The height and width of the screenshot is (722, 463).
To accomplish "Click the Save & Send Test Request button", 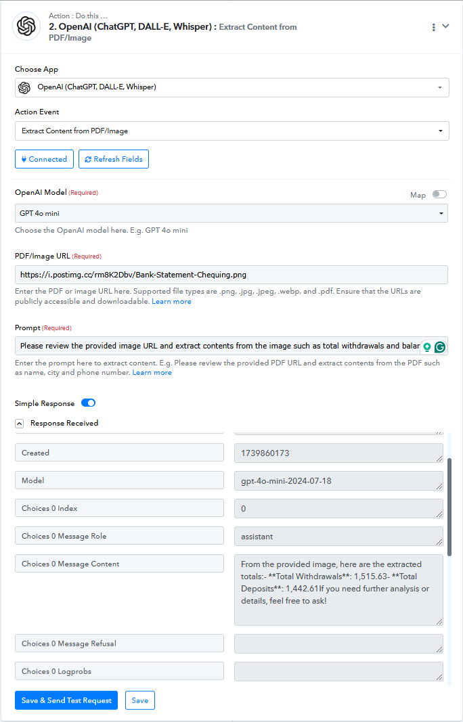I will point(66,700).
